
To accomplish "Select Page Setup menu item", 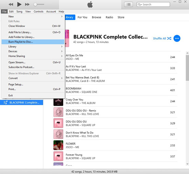I will pos(33,84).
